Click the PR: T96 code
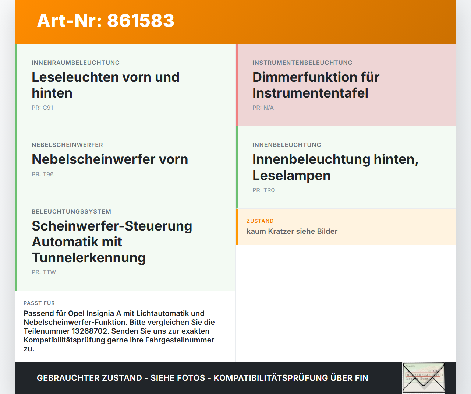This screenshot has height=394, width=471. click(43, 174)
